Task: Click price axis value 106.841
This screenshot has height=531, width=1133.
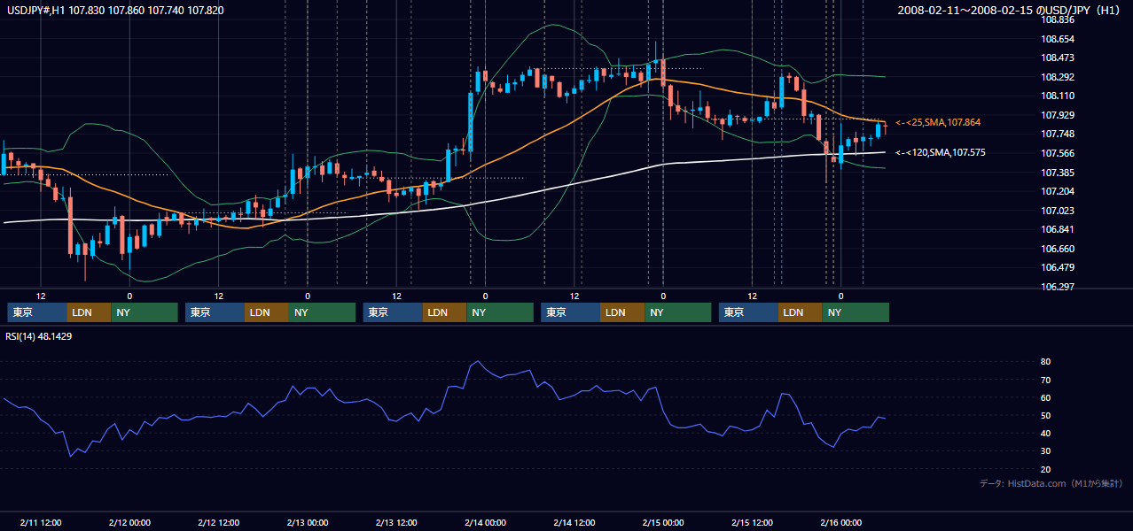Action: 1059,229
